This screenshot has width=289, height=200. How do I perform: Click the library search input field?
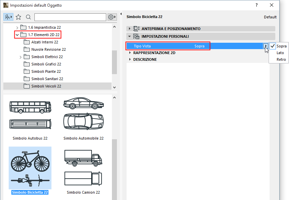pyautogui.click(x=70, y=17)
